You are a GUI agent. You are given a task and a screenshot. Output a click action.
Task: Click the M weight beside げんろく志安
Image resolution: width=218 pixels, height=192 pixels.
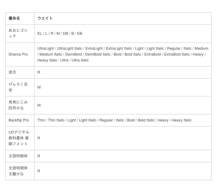pyautogui.click(x=39, y=87)
